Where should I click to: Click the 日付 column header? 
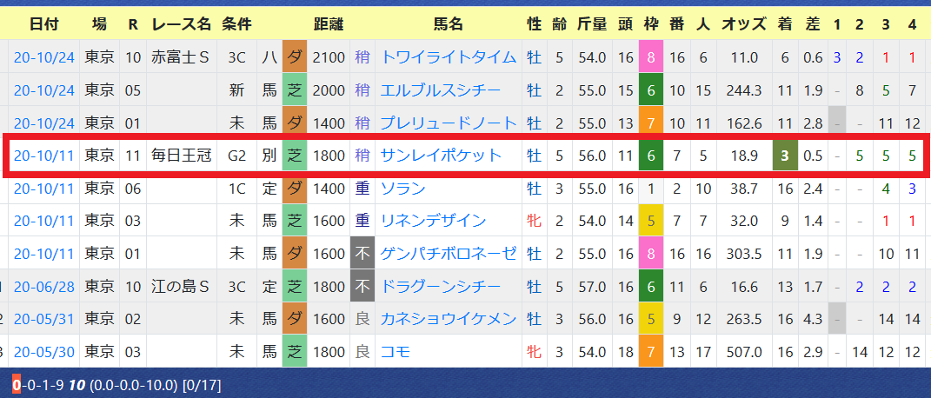(44, 23)
